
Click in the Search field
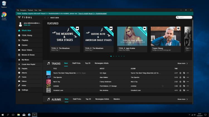184,17
